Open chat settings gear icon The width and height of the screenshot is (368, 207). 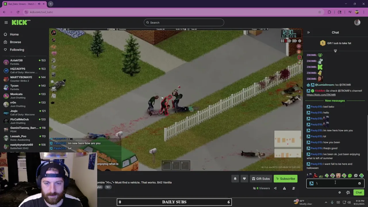point(340,193)
